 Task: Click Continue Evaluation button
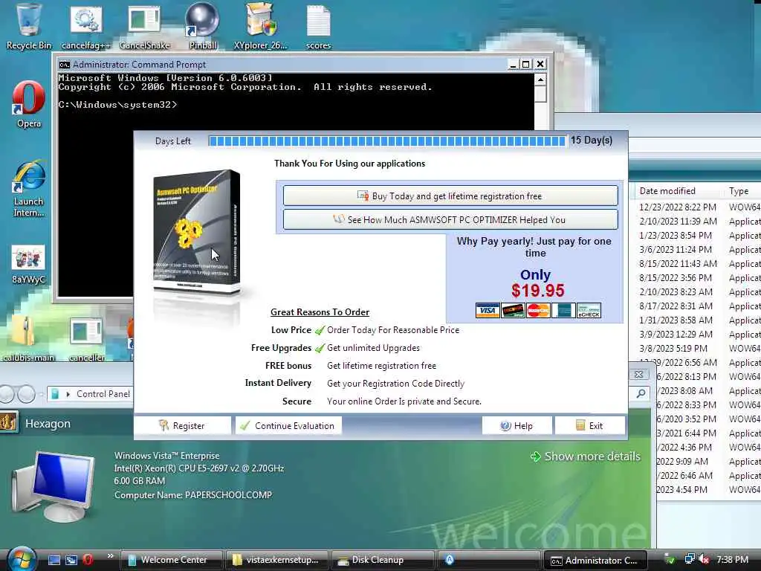pyautogui.click(x=289, y=425)
